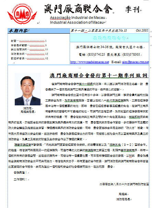Open the http://www.madeinmacau.net hyperlink
The height and width of the screenshot is (208, 152).
click(x=90, y=62)
